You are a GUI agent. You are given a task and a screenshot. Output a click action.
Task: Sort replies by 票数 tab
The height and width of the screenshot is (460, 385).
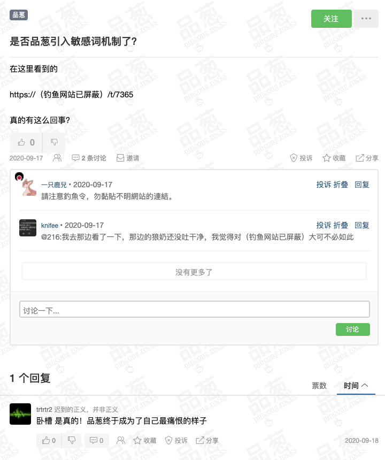319,386
